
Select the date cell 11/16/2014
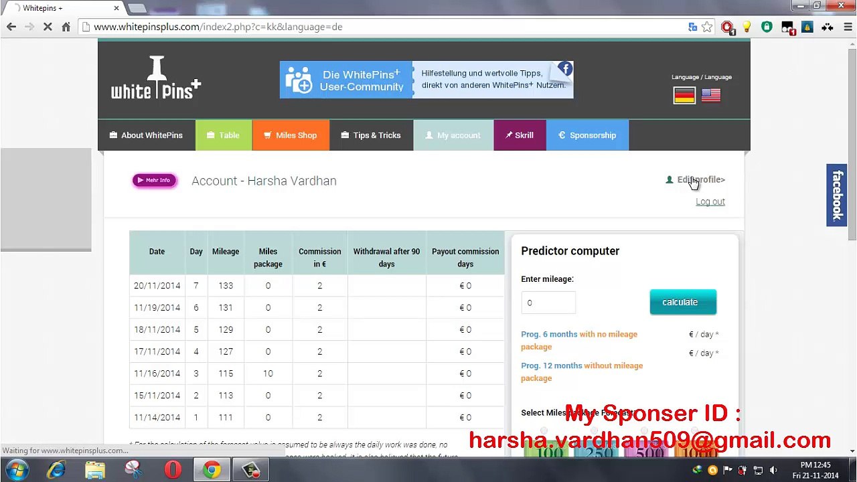(x=157, y=374)
